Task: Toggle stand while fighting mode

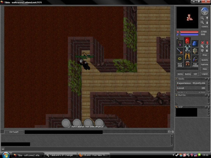Action: click(x=207, y=42)
